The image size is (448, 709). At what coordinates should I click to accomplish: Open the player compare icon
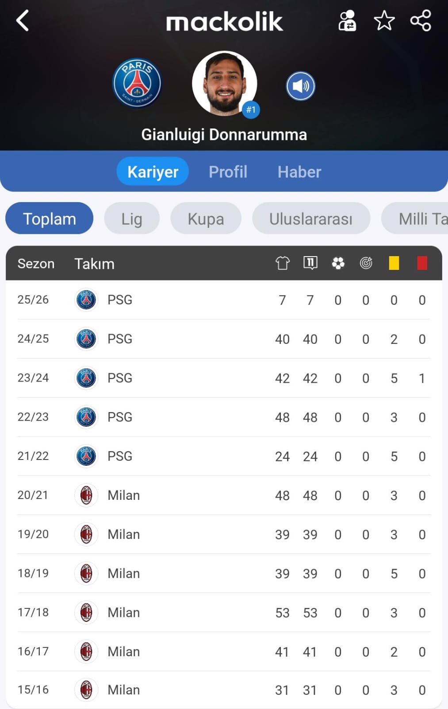[x=347, y=21]
